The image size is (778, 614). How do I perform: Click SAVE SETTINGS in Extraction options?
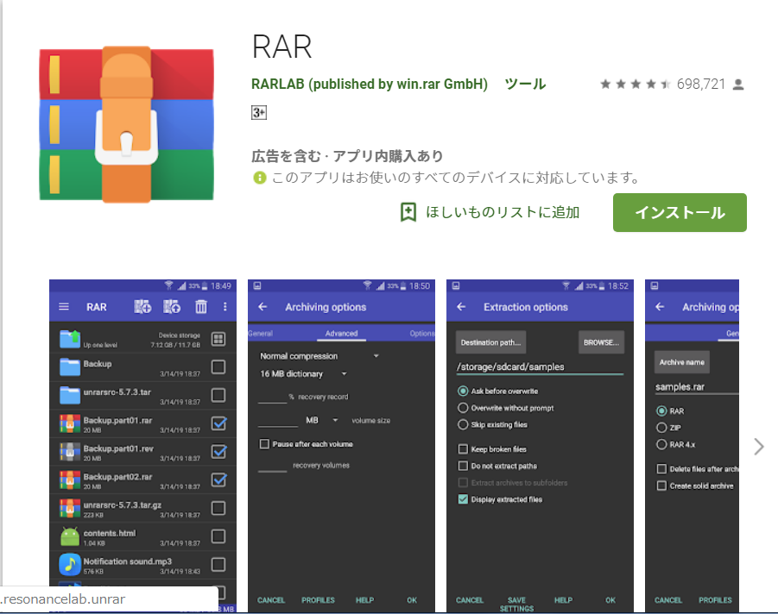coord(516,605)
